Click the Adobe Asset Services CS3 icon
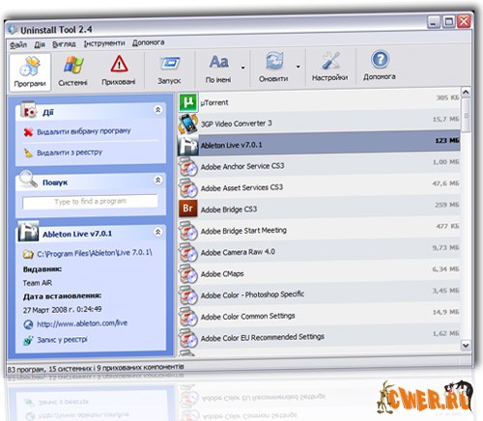The width and height of the screenshot is (483, 421). (x=188, y=188)
